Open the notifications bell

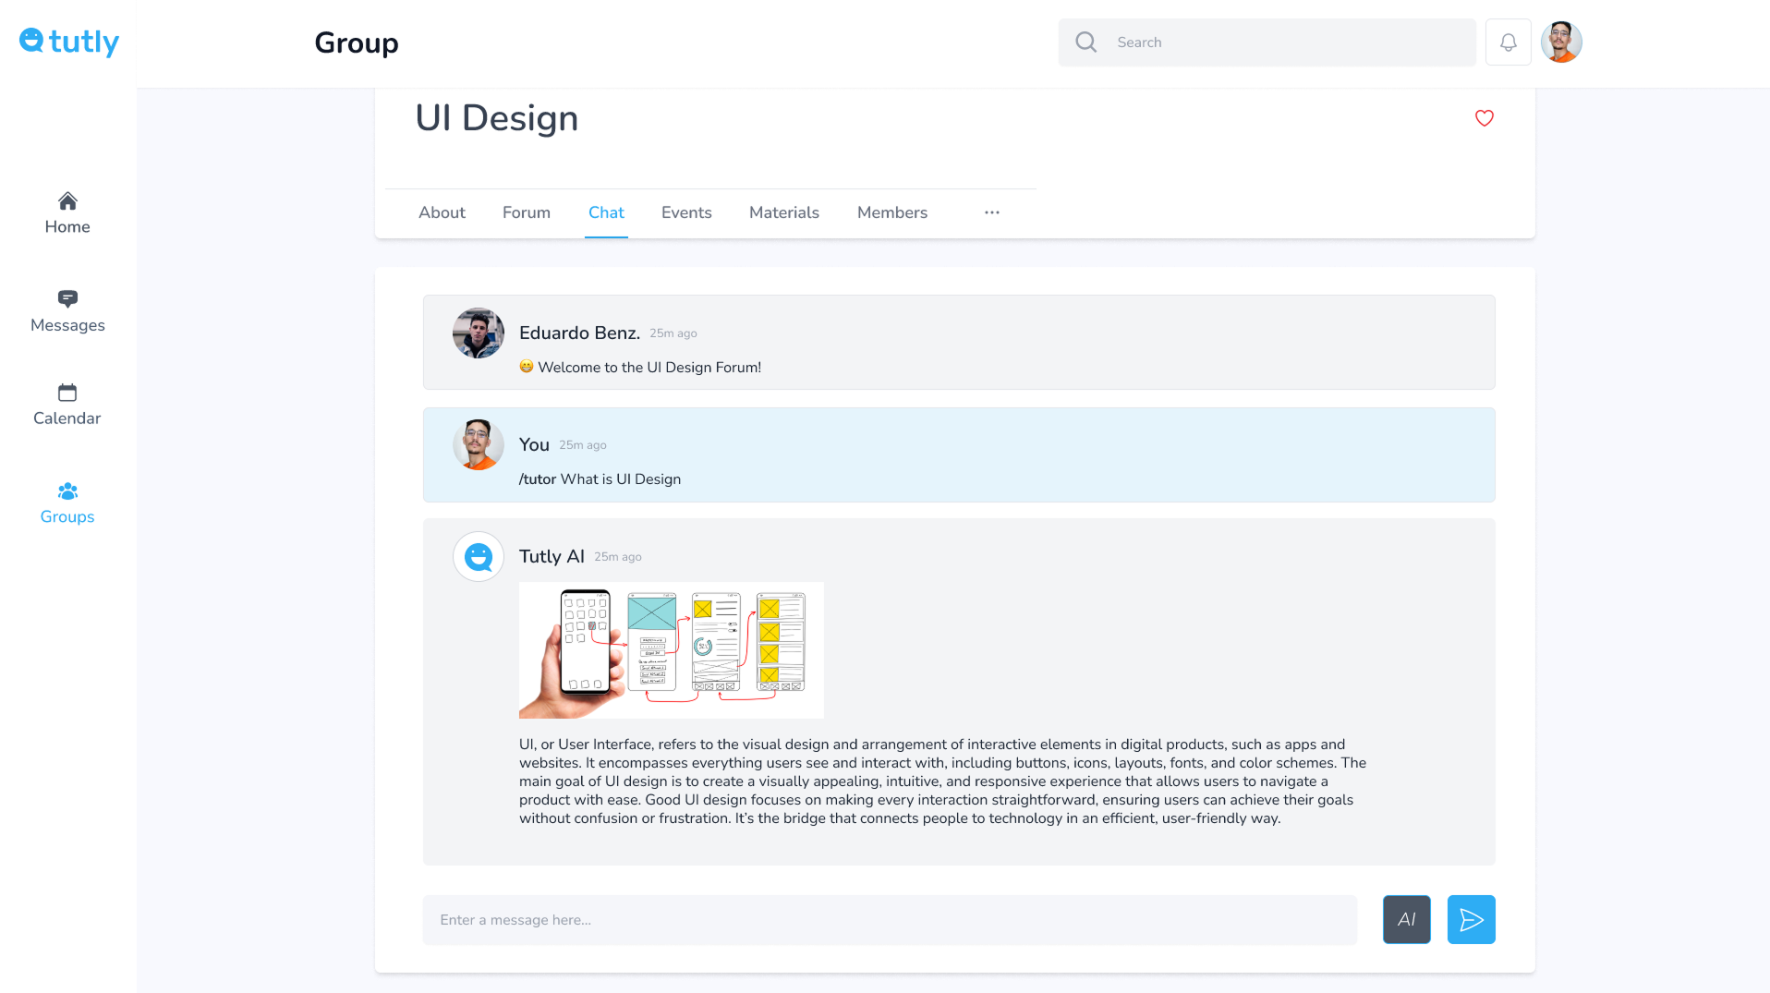coord(1508,42)
